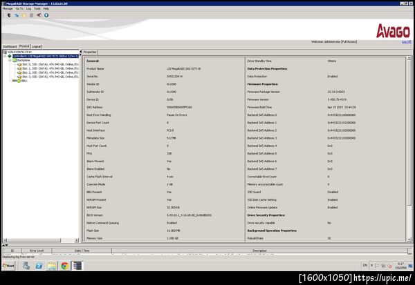The width and height of the screenshot is (415, 285).
Task: Open the Go To menu
Action: pos(19,9)
